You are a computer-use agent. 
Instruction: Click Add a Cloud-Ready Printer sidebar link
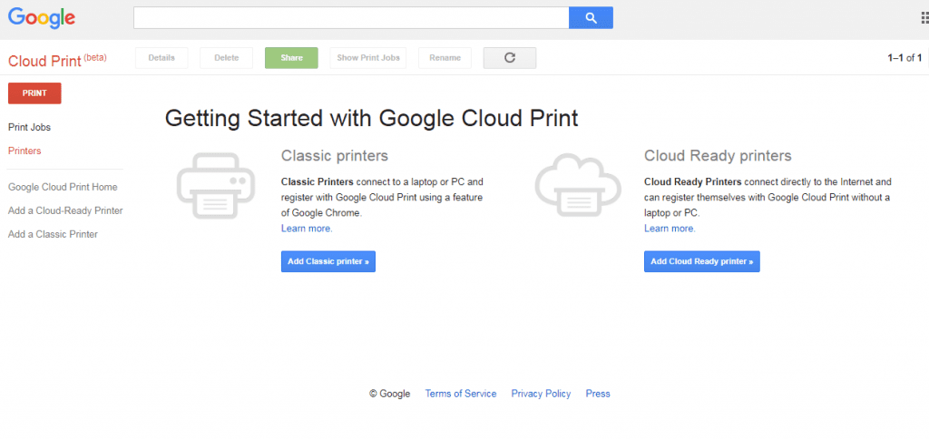click(65, 211)
